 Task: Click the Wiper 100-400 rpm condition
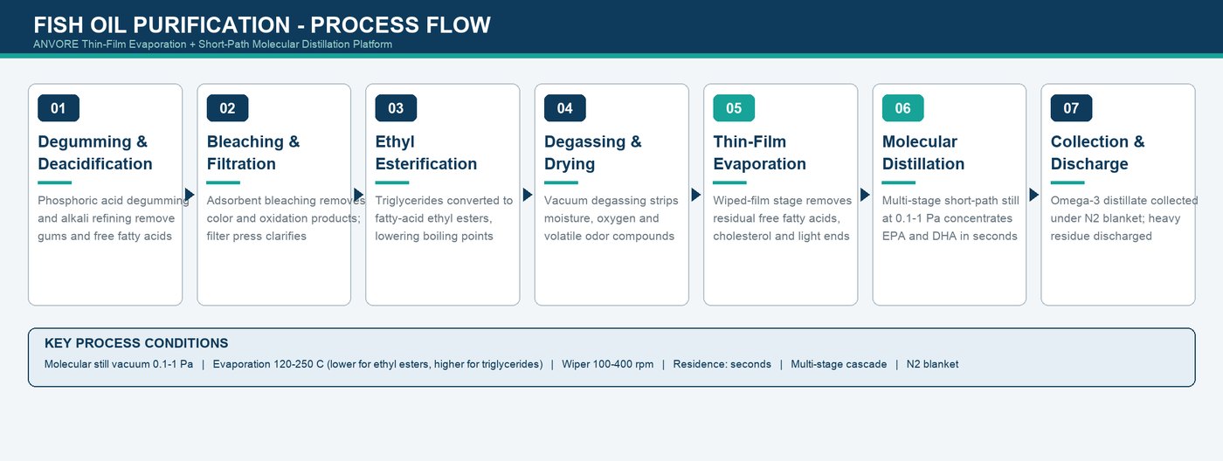607,364
